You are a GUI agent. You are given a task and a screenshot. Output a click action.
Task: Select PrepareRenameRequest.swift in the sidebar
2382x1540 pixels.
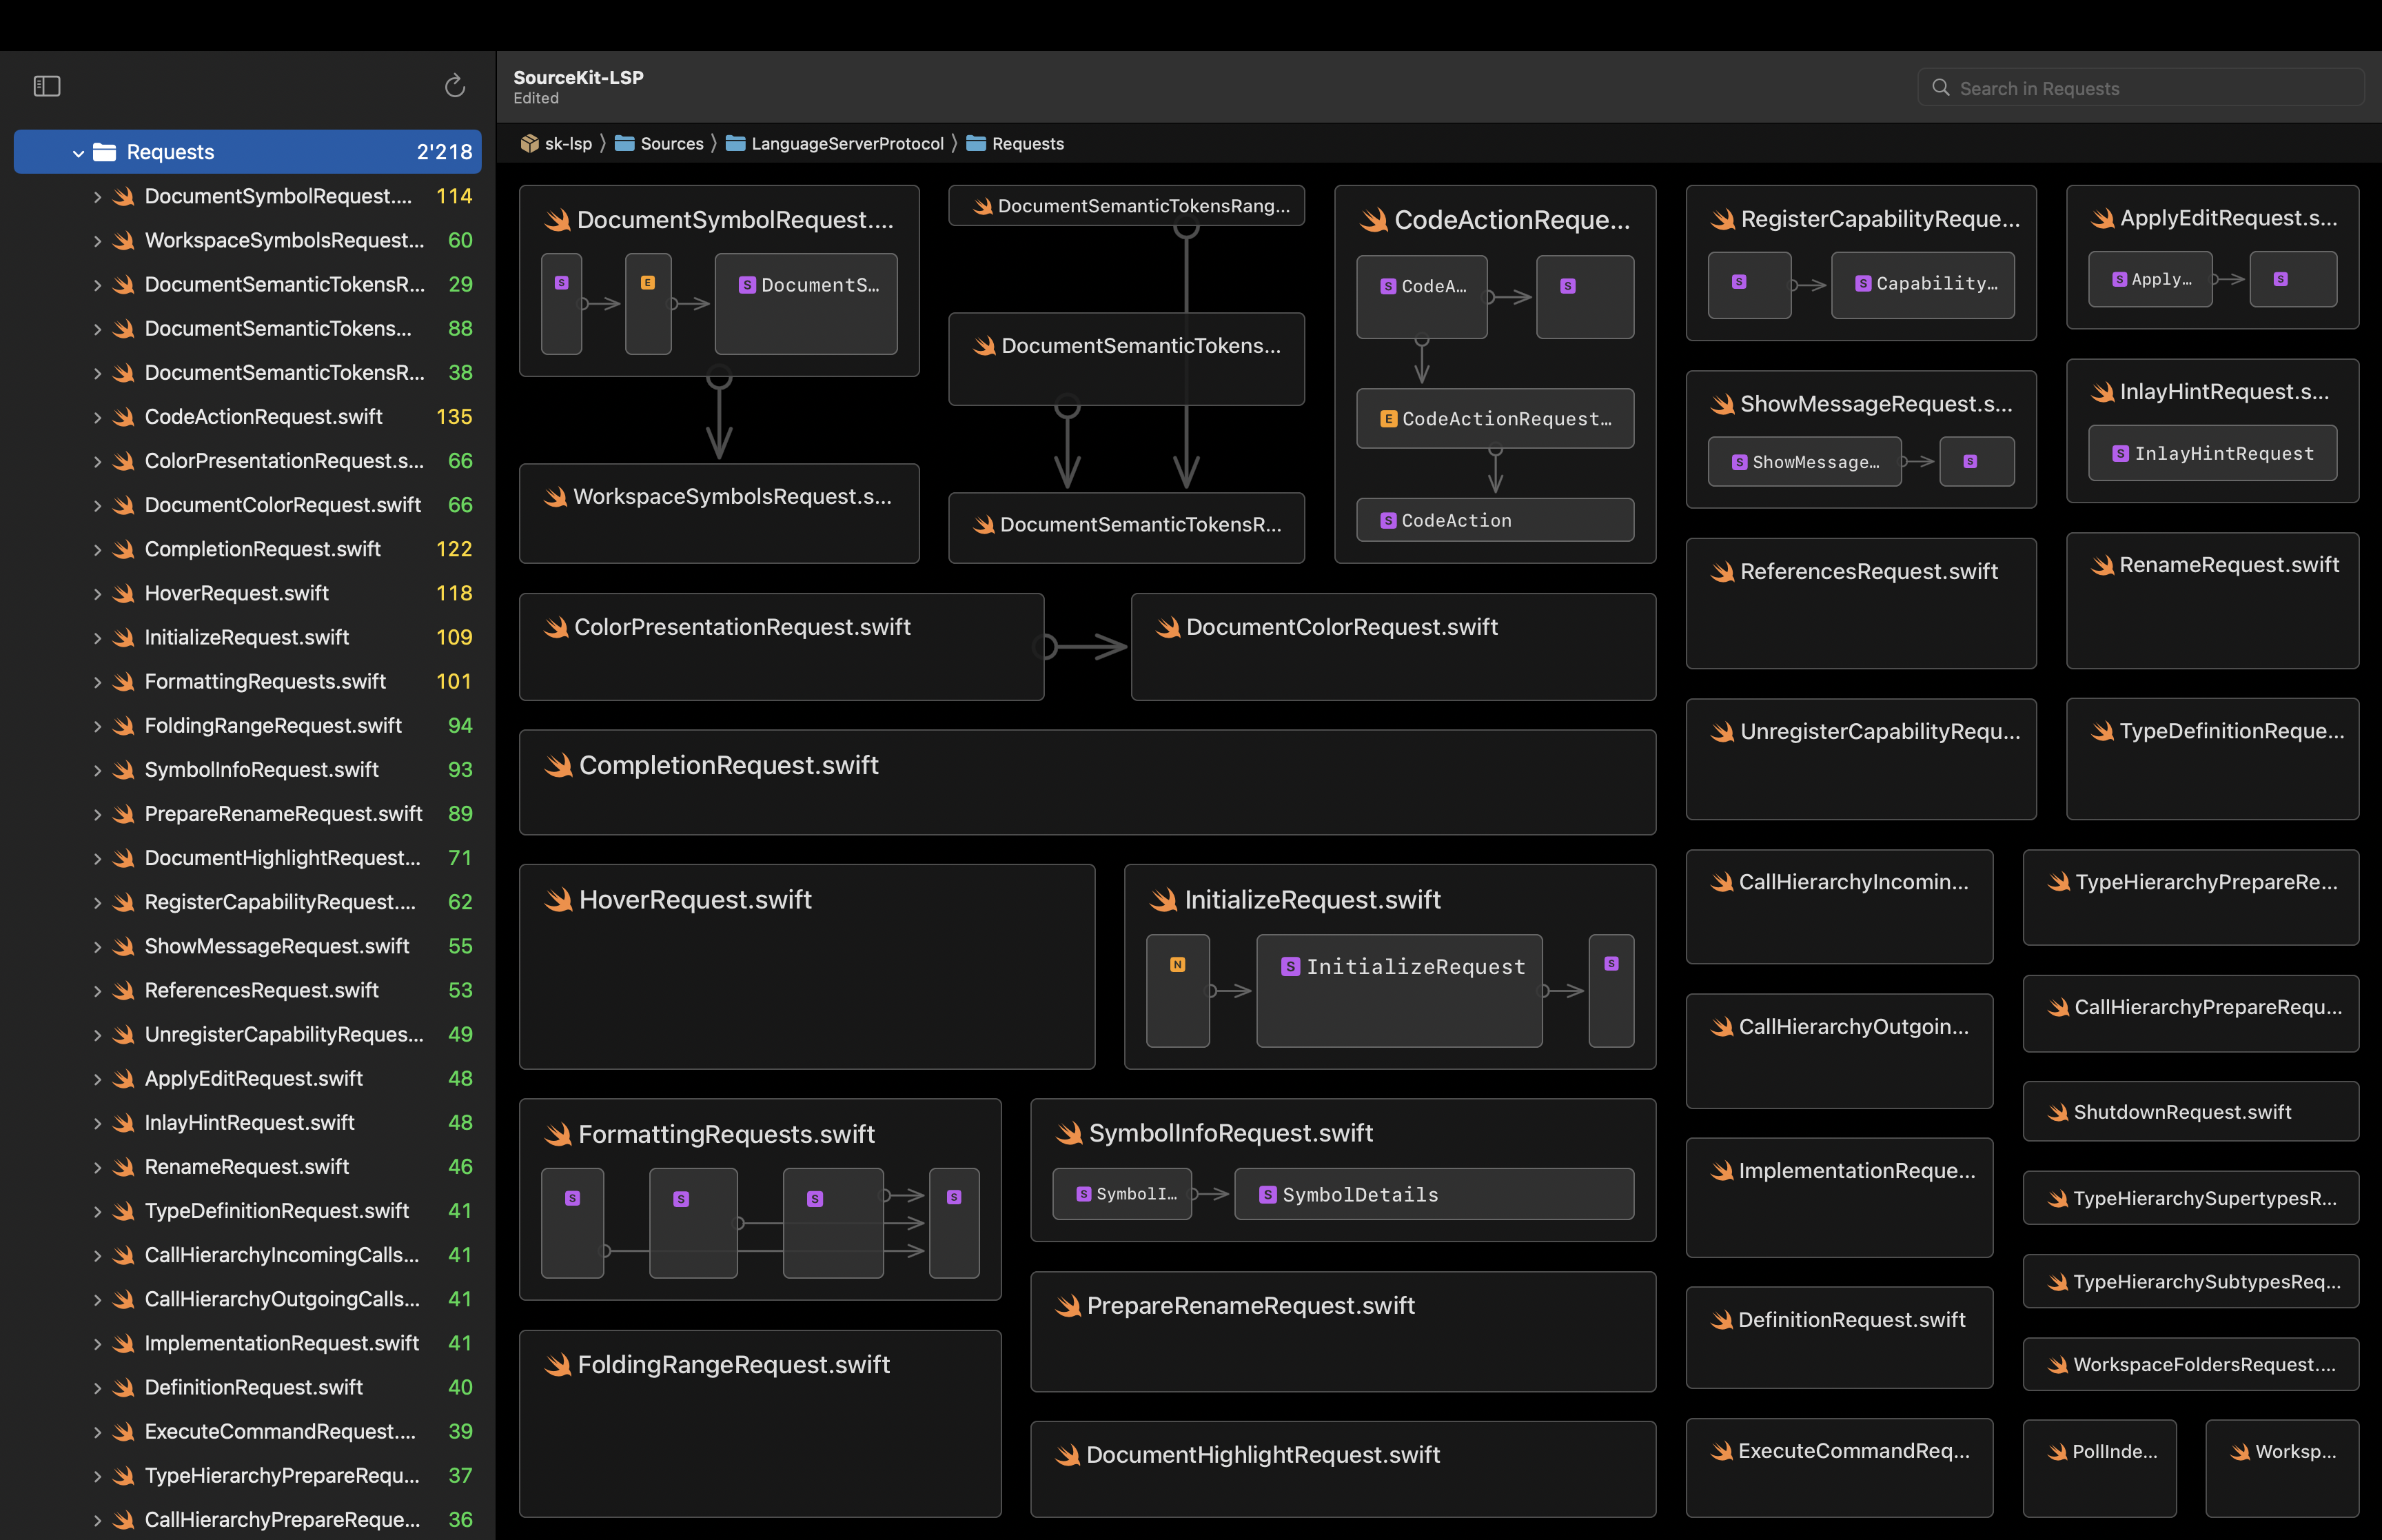point(248,814)
